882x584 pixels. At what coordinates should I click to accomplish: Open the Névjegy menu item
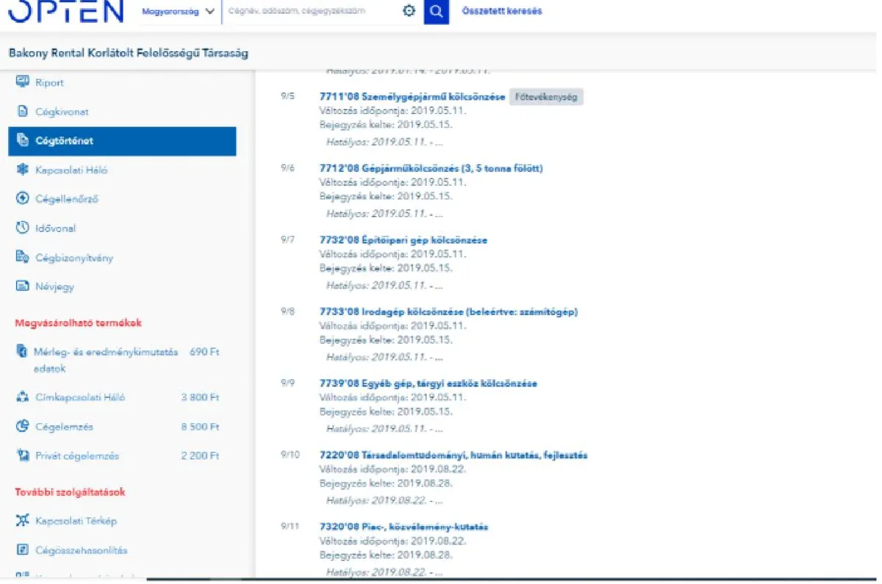(x=55, y=286)
